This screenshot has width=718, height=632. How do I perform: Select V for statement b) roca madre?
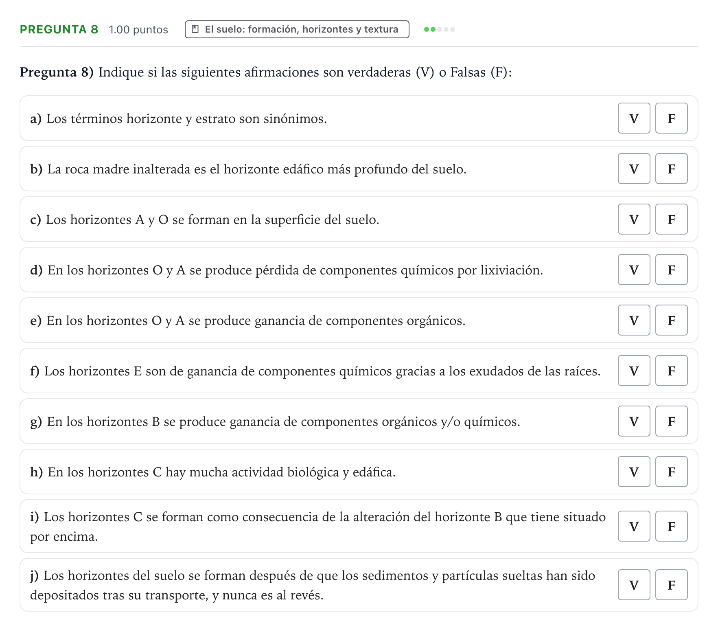pos(634,169)
